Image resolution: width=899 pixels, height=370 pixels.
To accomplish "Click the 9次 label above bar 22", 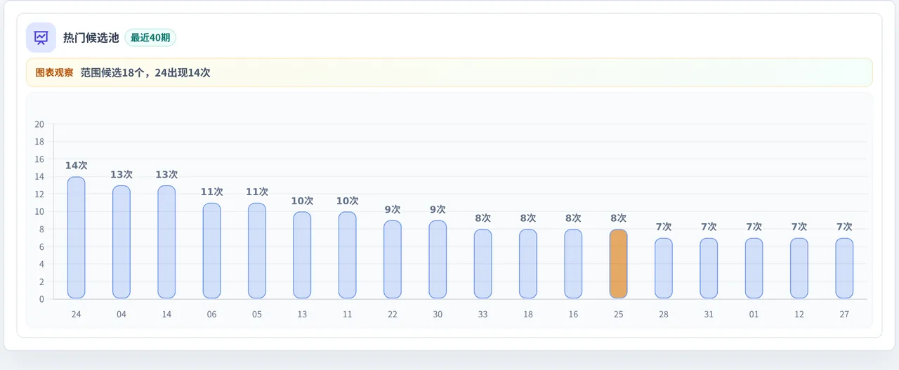I will coord(393,209).
